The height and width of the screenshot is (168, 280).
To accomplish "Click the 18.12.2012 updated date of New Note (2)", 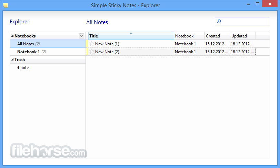I will click(242, 52).
